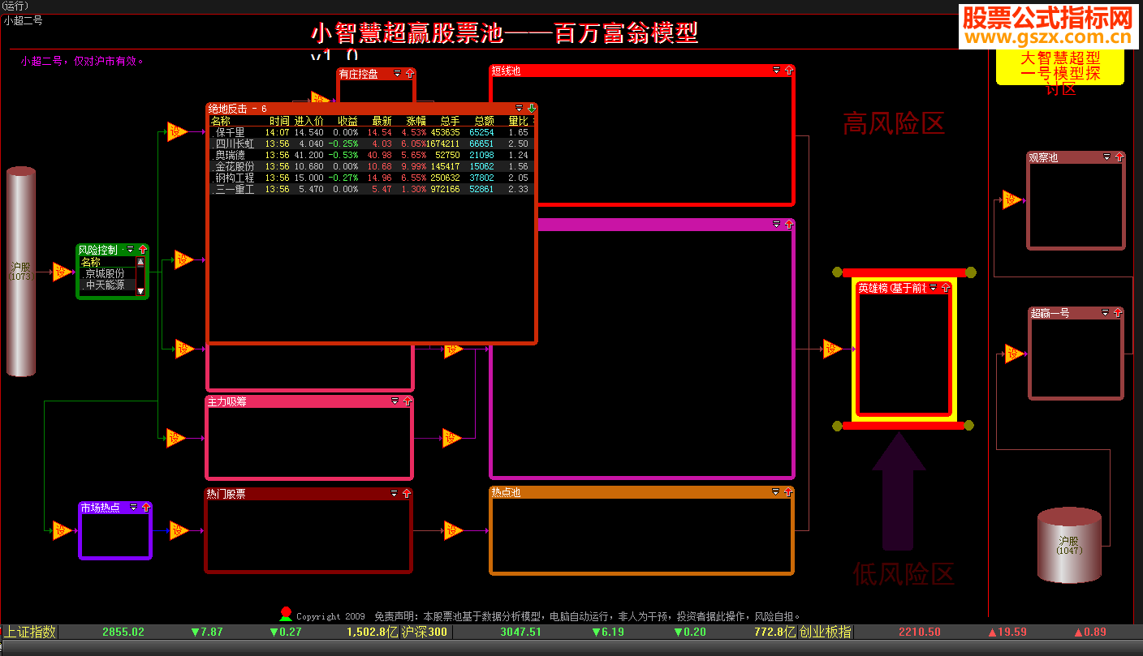Sort 绝地反击 table by 时间 column header
Viewport: 1143px width, 656px height.
tap(279, 121)
